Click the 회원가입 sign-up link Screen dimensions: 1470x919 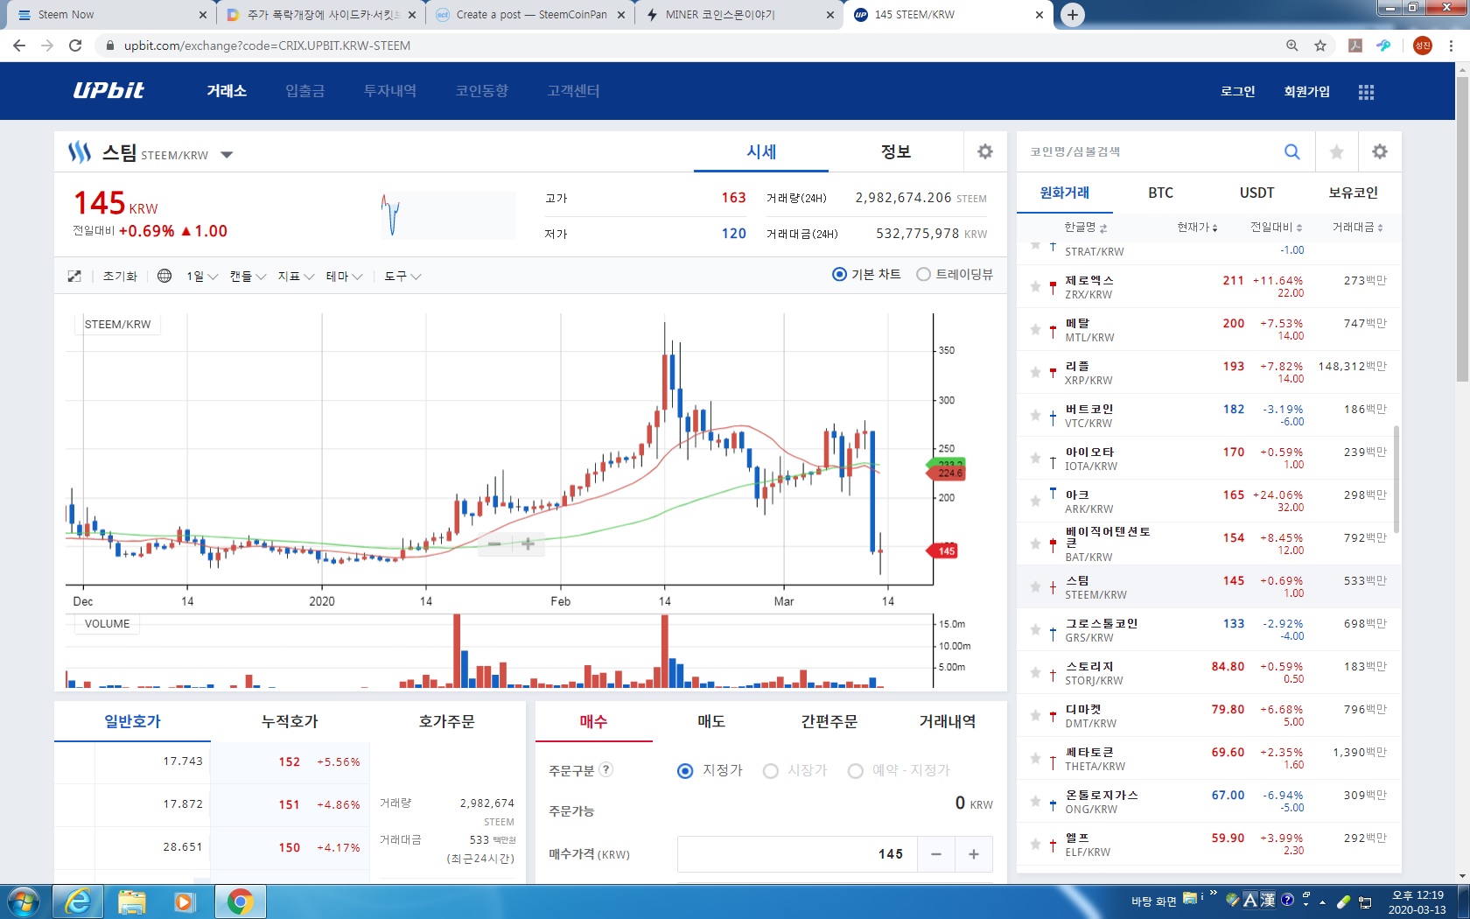[1306, 91]
